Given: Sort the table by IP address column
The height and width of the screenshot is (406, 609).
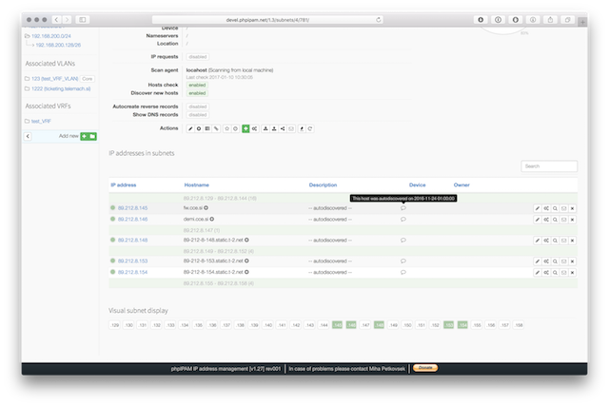Looking at the screenshot, I should [126, 184].
